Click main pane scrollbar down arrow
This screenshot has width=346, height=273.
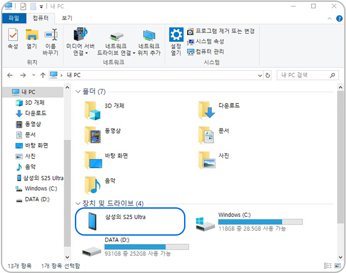[341, 257]
